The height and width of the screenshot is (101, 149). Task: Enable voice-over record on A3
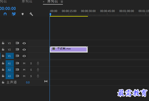point(38,76)
